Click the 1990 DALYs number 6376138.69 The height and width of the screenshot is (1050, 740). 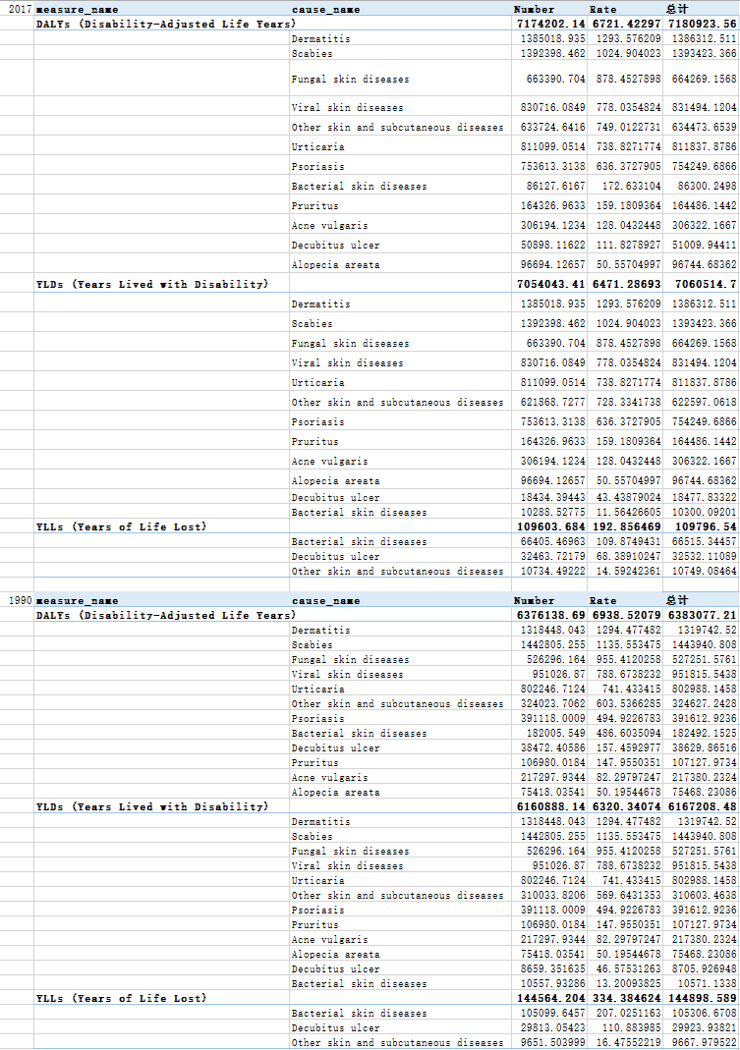(551, 616)
